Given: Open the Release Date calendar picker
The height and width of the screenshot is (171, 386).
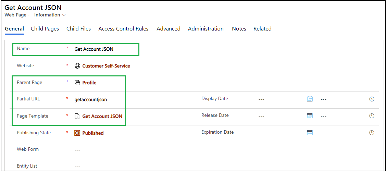Looking at the screenshot, I should [x=310, y=116].
